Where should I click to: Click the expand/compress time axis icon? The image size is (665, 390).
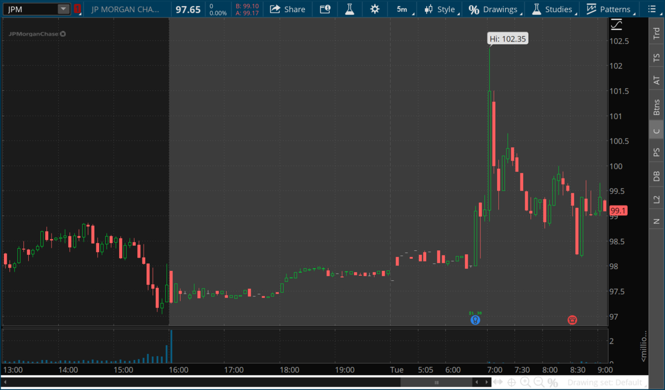click(498, 382)
